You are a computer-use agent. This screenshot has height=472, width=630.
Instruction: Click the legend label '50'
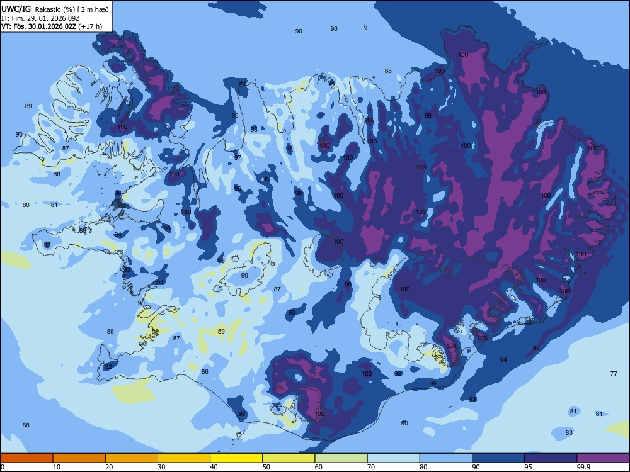point(266,467)
